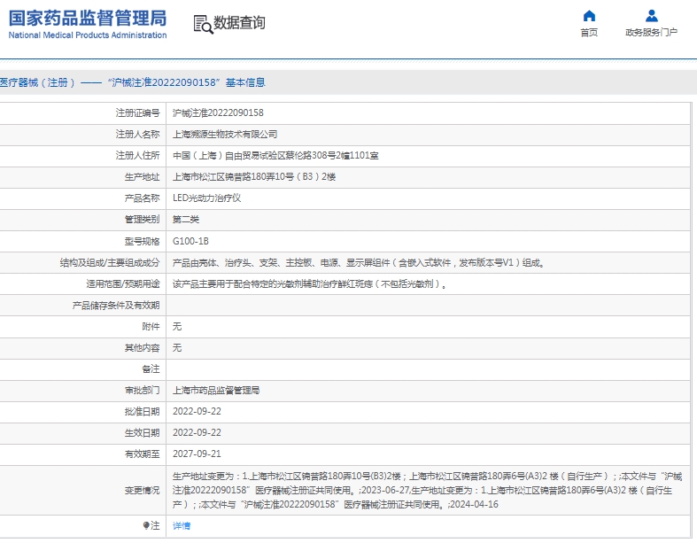
Task: Click the 数据查询 magnifier document icon
Action: tap(203, 24)
